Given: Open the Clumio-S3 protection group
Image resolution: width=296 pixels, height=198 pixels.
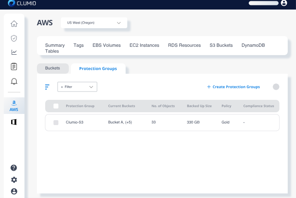Looking at the screenshot, I should coord(75,122).
